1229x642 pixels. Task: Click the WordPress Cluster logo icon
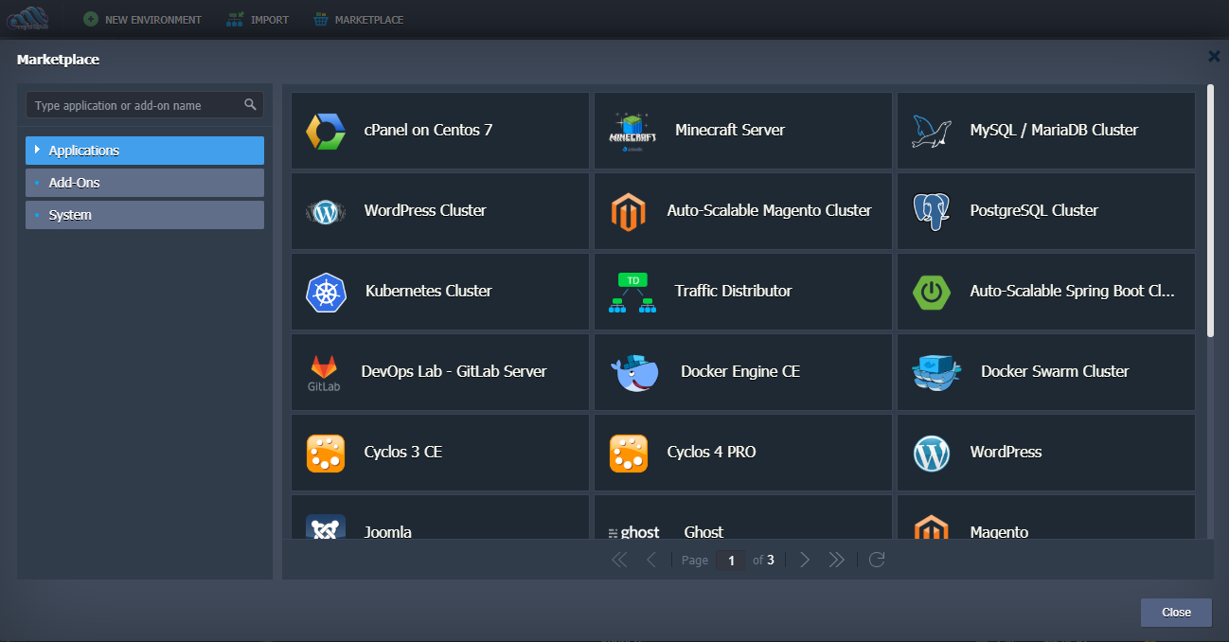tap(326, 212)
